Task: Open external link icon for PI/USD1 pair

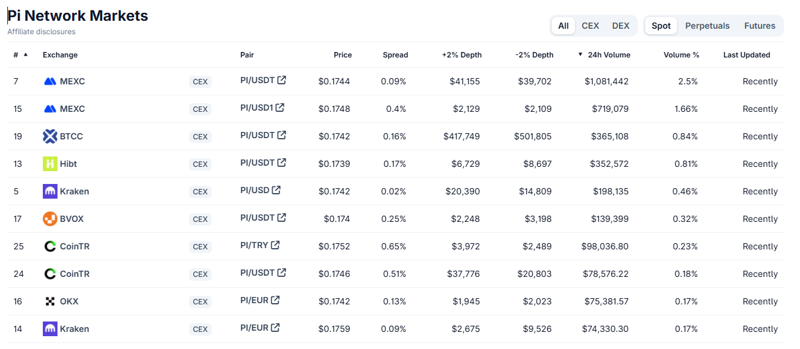Action: click(280, 108)
